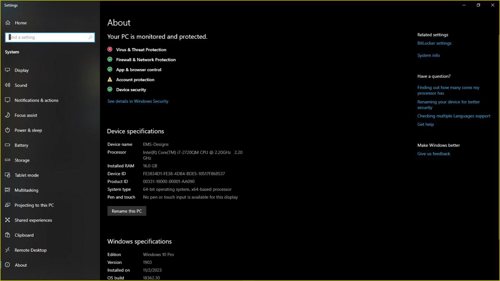The image size is (500, 281).
Task: Switch to the About section
Action: pyautogui.click(x=21, y=265)
